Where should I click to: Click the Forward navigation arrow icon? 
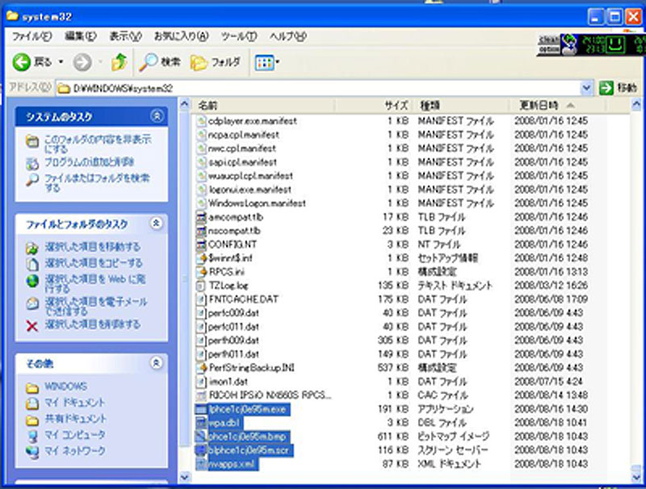coord(82,62)
